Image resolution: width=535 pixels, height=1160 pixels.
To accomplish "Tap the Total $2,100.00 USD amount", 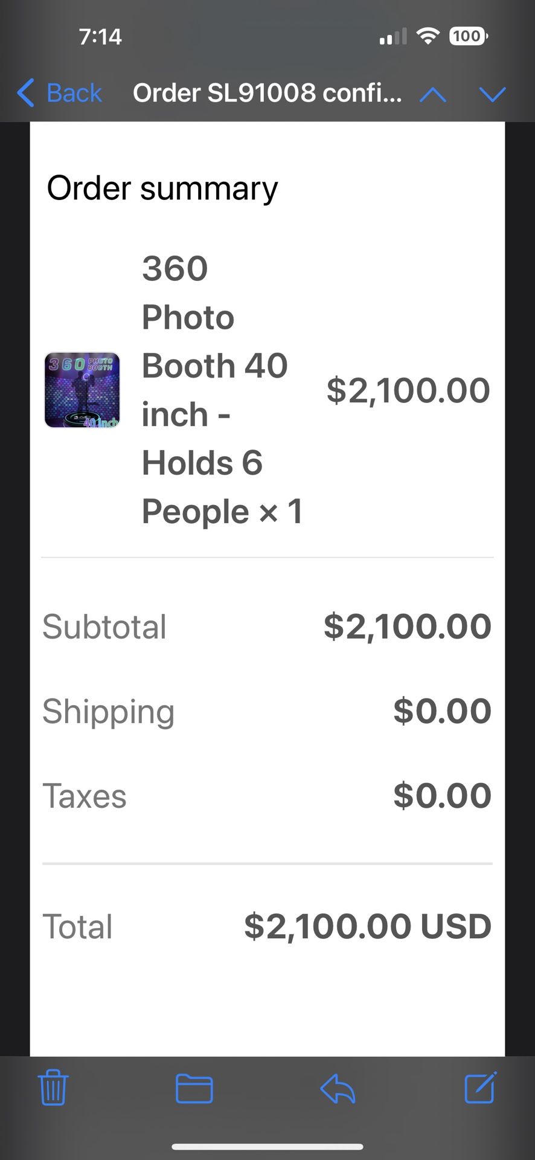I will 368,926.
